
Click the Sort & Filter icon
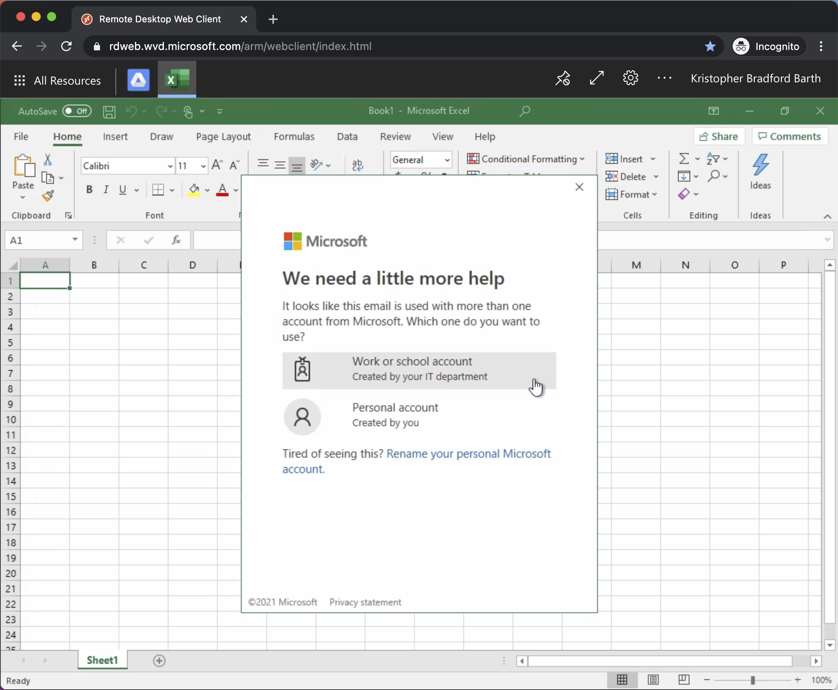coord(713,158)
